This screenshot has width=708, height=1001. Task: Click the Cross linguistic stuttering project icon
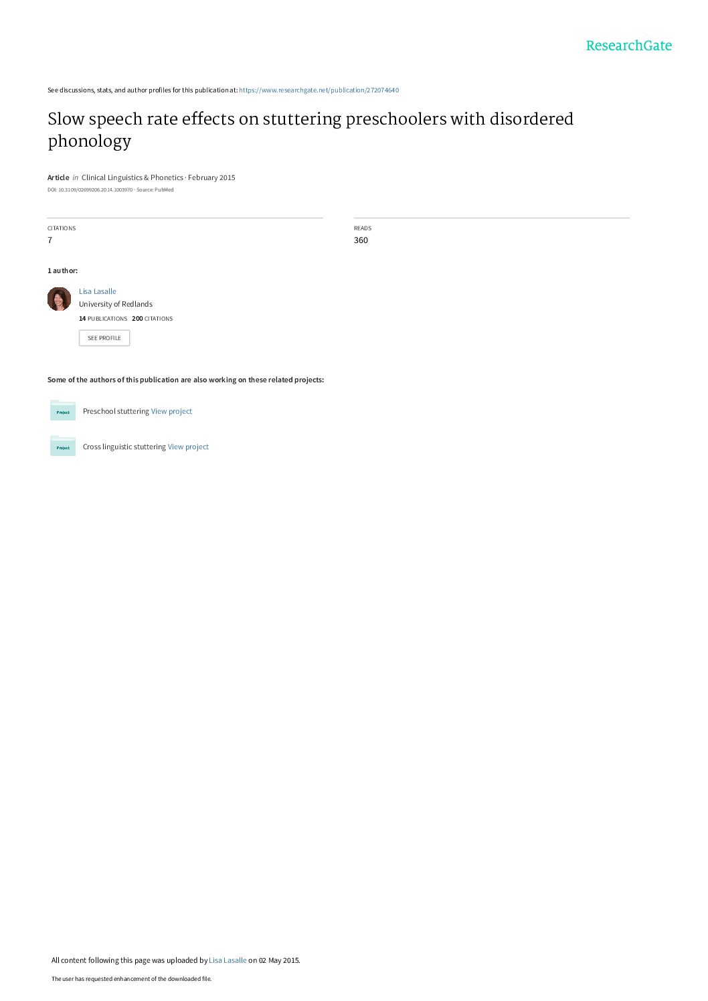[x=63, y=446]
